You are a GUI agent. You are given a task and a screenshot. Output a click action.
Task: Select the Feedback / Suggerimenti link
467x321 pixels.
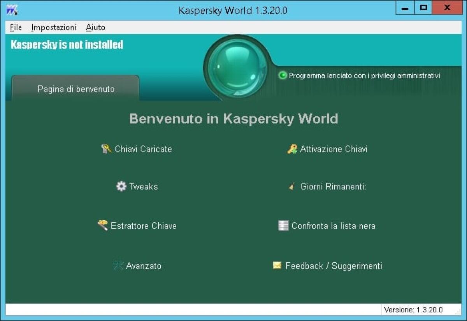(x=333, y=266)
